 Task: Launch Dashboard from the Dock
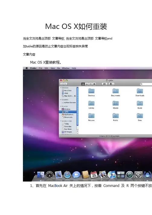pos(49,175)
